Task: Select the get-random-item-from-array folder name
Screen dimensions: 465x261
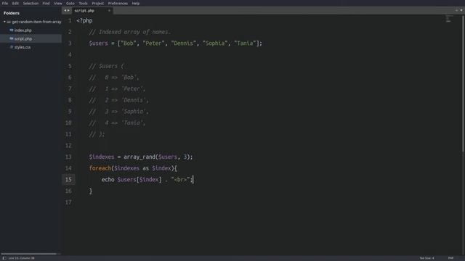Action: click(37, 22)
